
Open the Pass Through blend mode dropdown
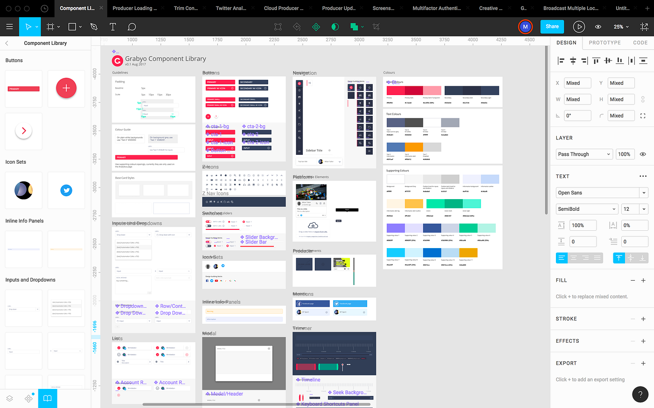[x=584, y=154]
